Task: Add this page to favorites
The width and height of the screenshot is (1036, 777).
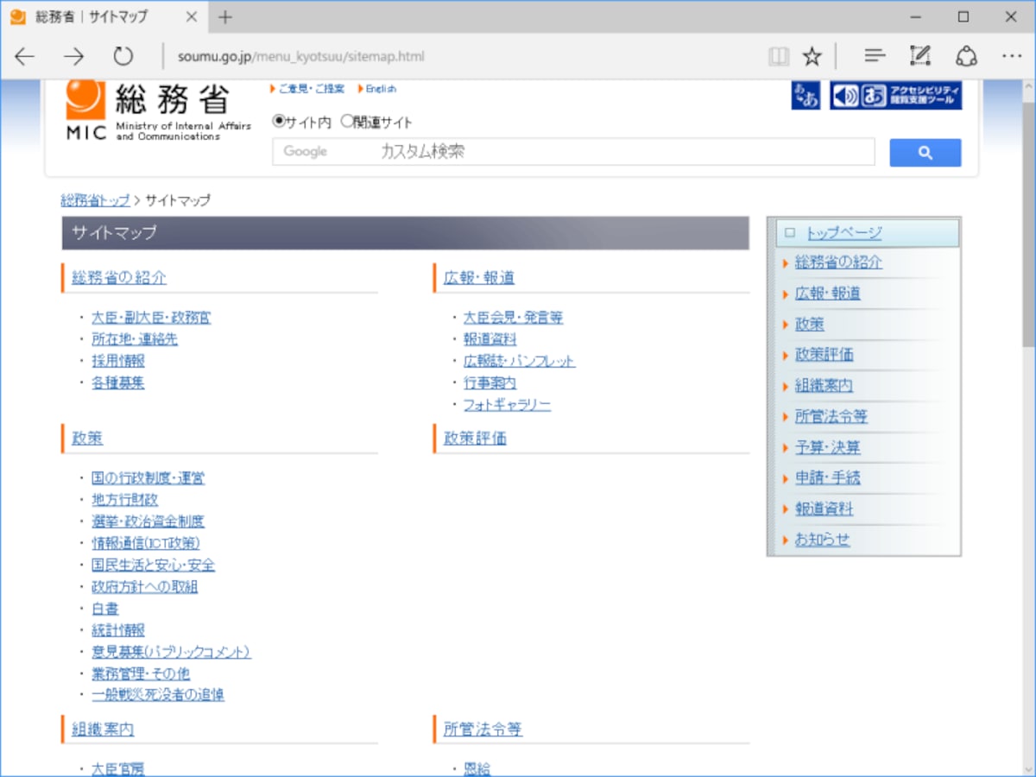Action: pyautogui.click(x=812, y=57)
